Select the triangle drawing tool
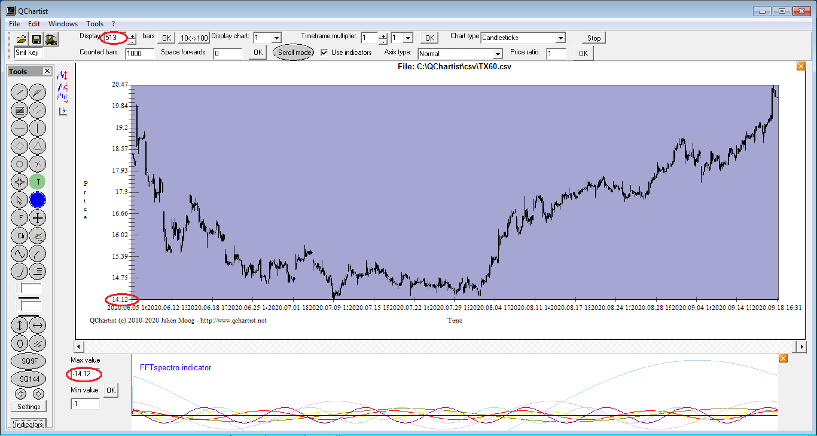Screen dimensions: 817x436 pyautogui.click(x=38, y=146)
